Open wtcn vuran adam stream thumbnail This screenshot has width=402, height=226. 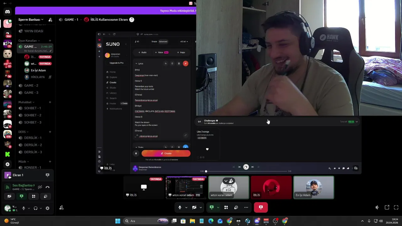click(186, 187)
